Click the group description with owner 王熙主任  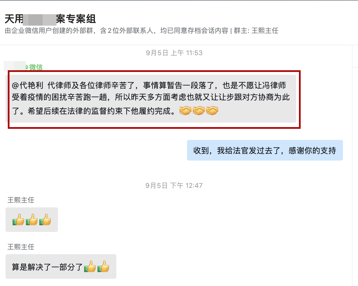pyautogui.click(x=141, y=31)
